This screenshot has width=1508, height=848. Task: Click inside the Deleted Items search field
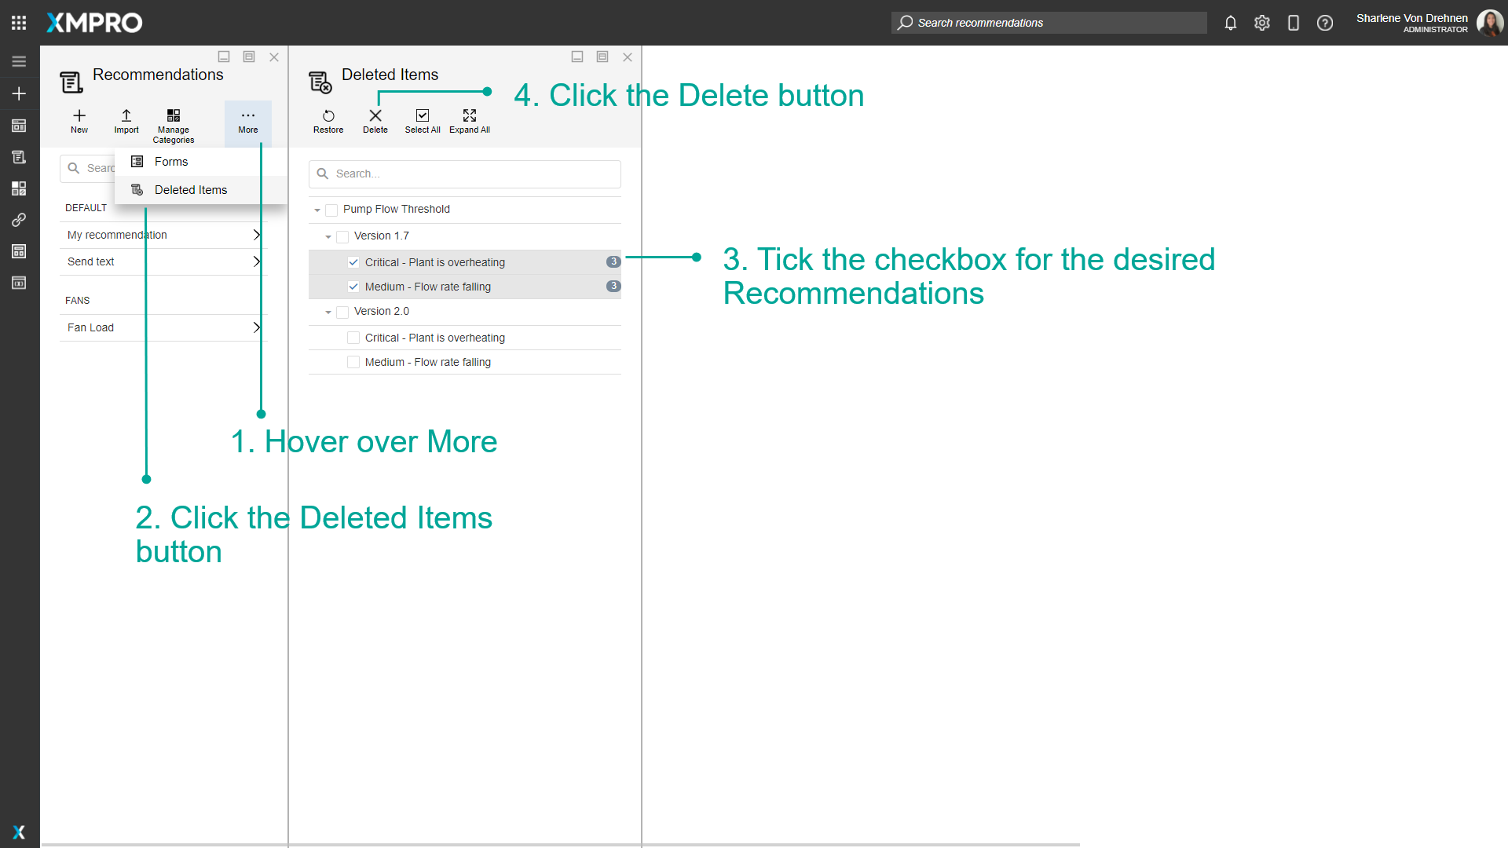point(464,174)
